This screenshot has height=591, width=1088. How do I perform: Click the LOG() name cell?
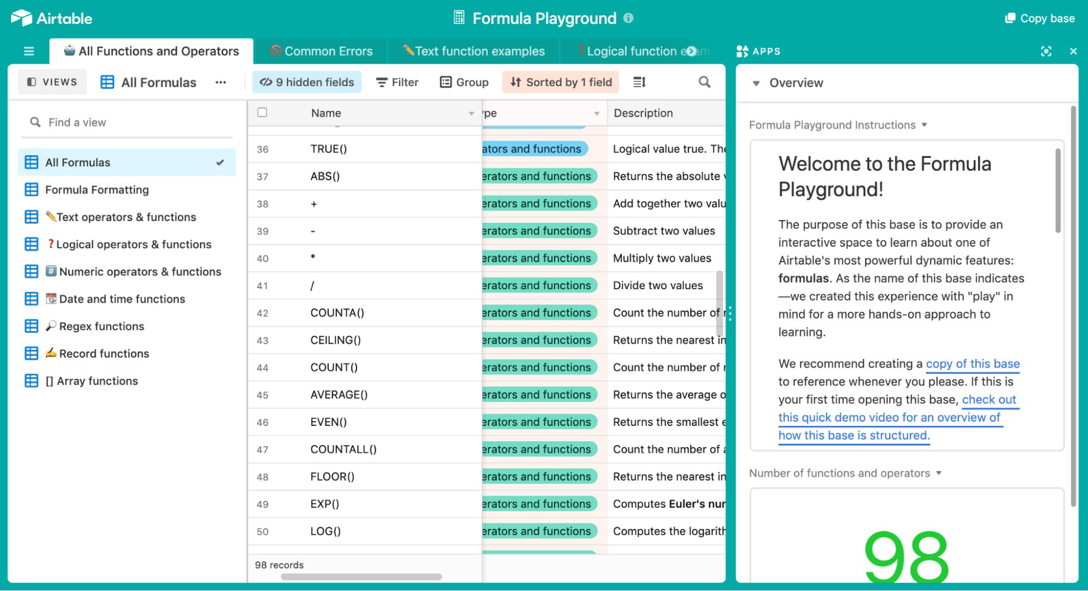pos(365,531)
